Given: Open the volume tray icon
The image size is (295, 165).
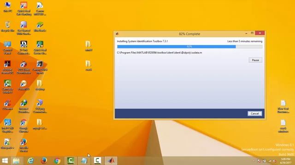Looking at the screenshot, I should 275,161.
